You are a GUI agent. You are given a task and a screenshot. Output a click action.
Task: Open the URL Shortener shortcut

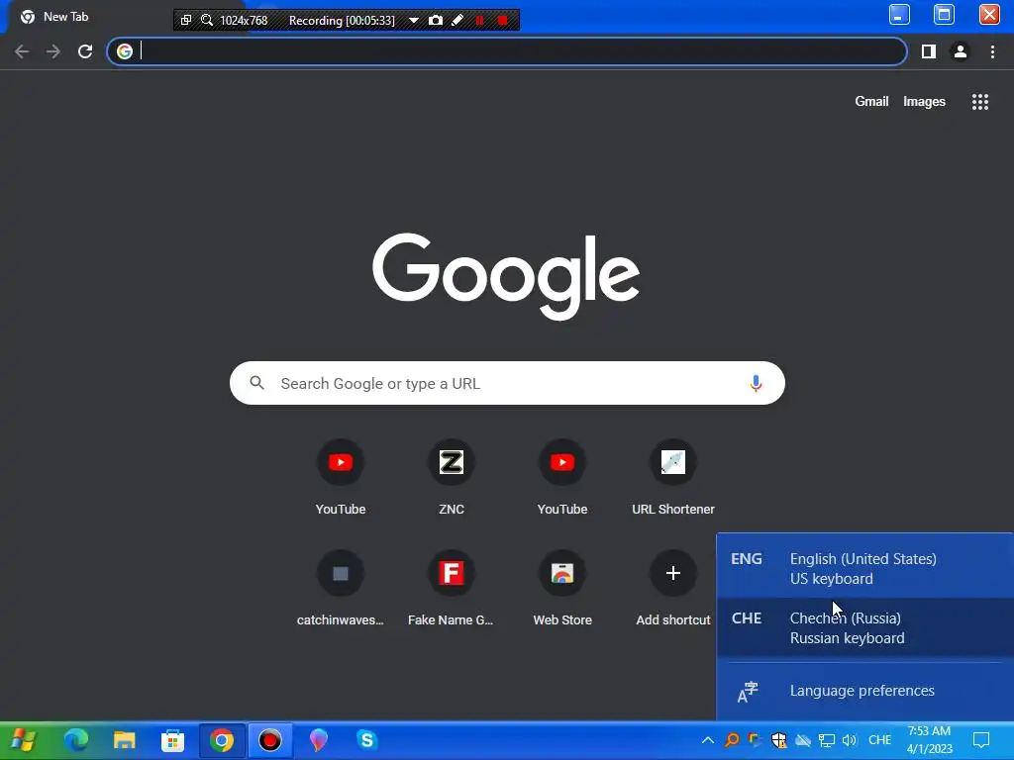(x=672, y=477)
